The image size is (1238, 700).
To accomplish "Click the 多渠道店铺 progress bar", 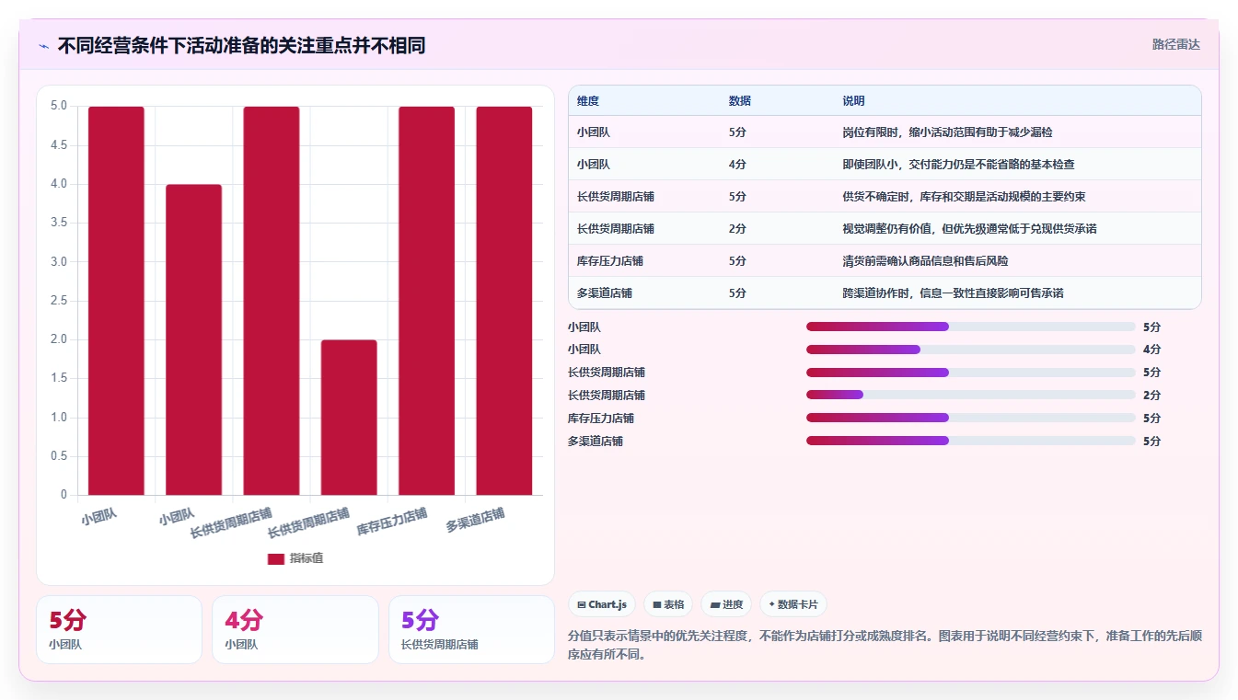I will tap(971, 441).
